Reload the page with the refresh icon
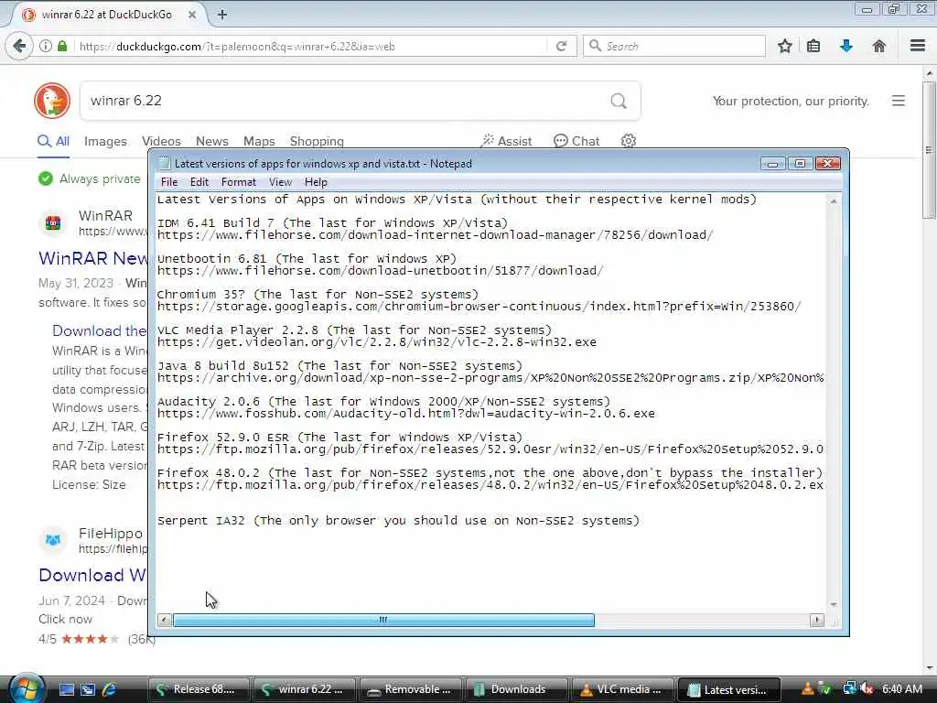 pyautogui.click(x=561, y=46)
